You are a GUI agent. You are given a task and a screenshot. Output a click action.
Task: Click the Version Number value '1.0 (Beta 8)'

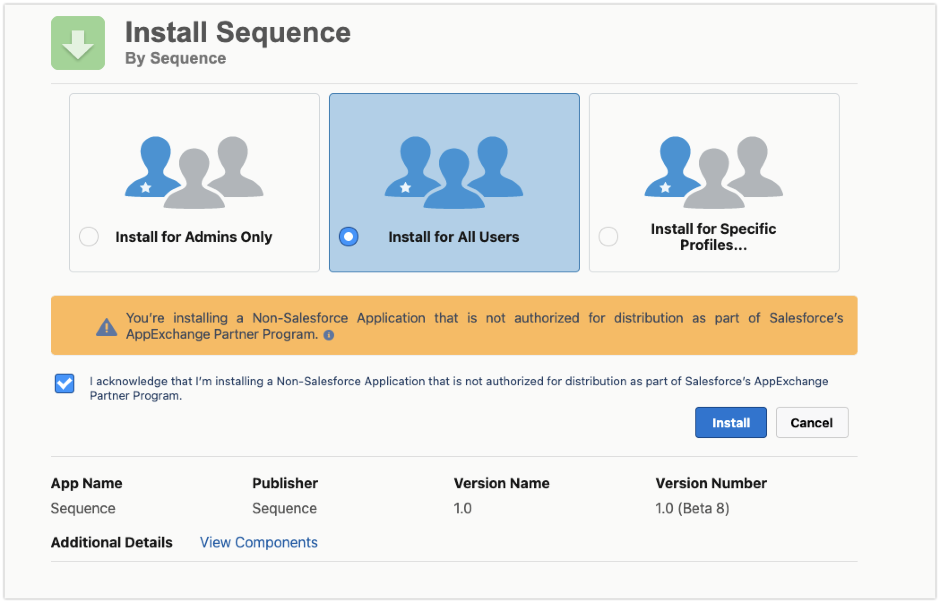(692, 508)
